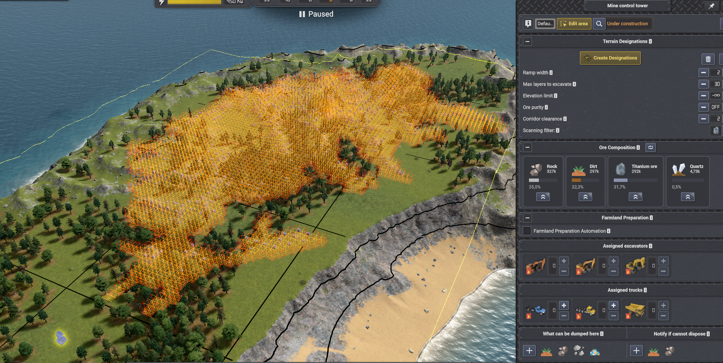Click the trash icon to delete designations
The width and height of the screenshot is (723, 363).
[x=708, y=59]
